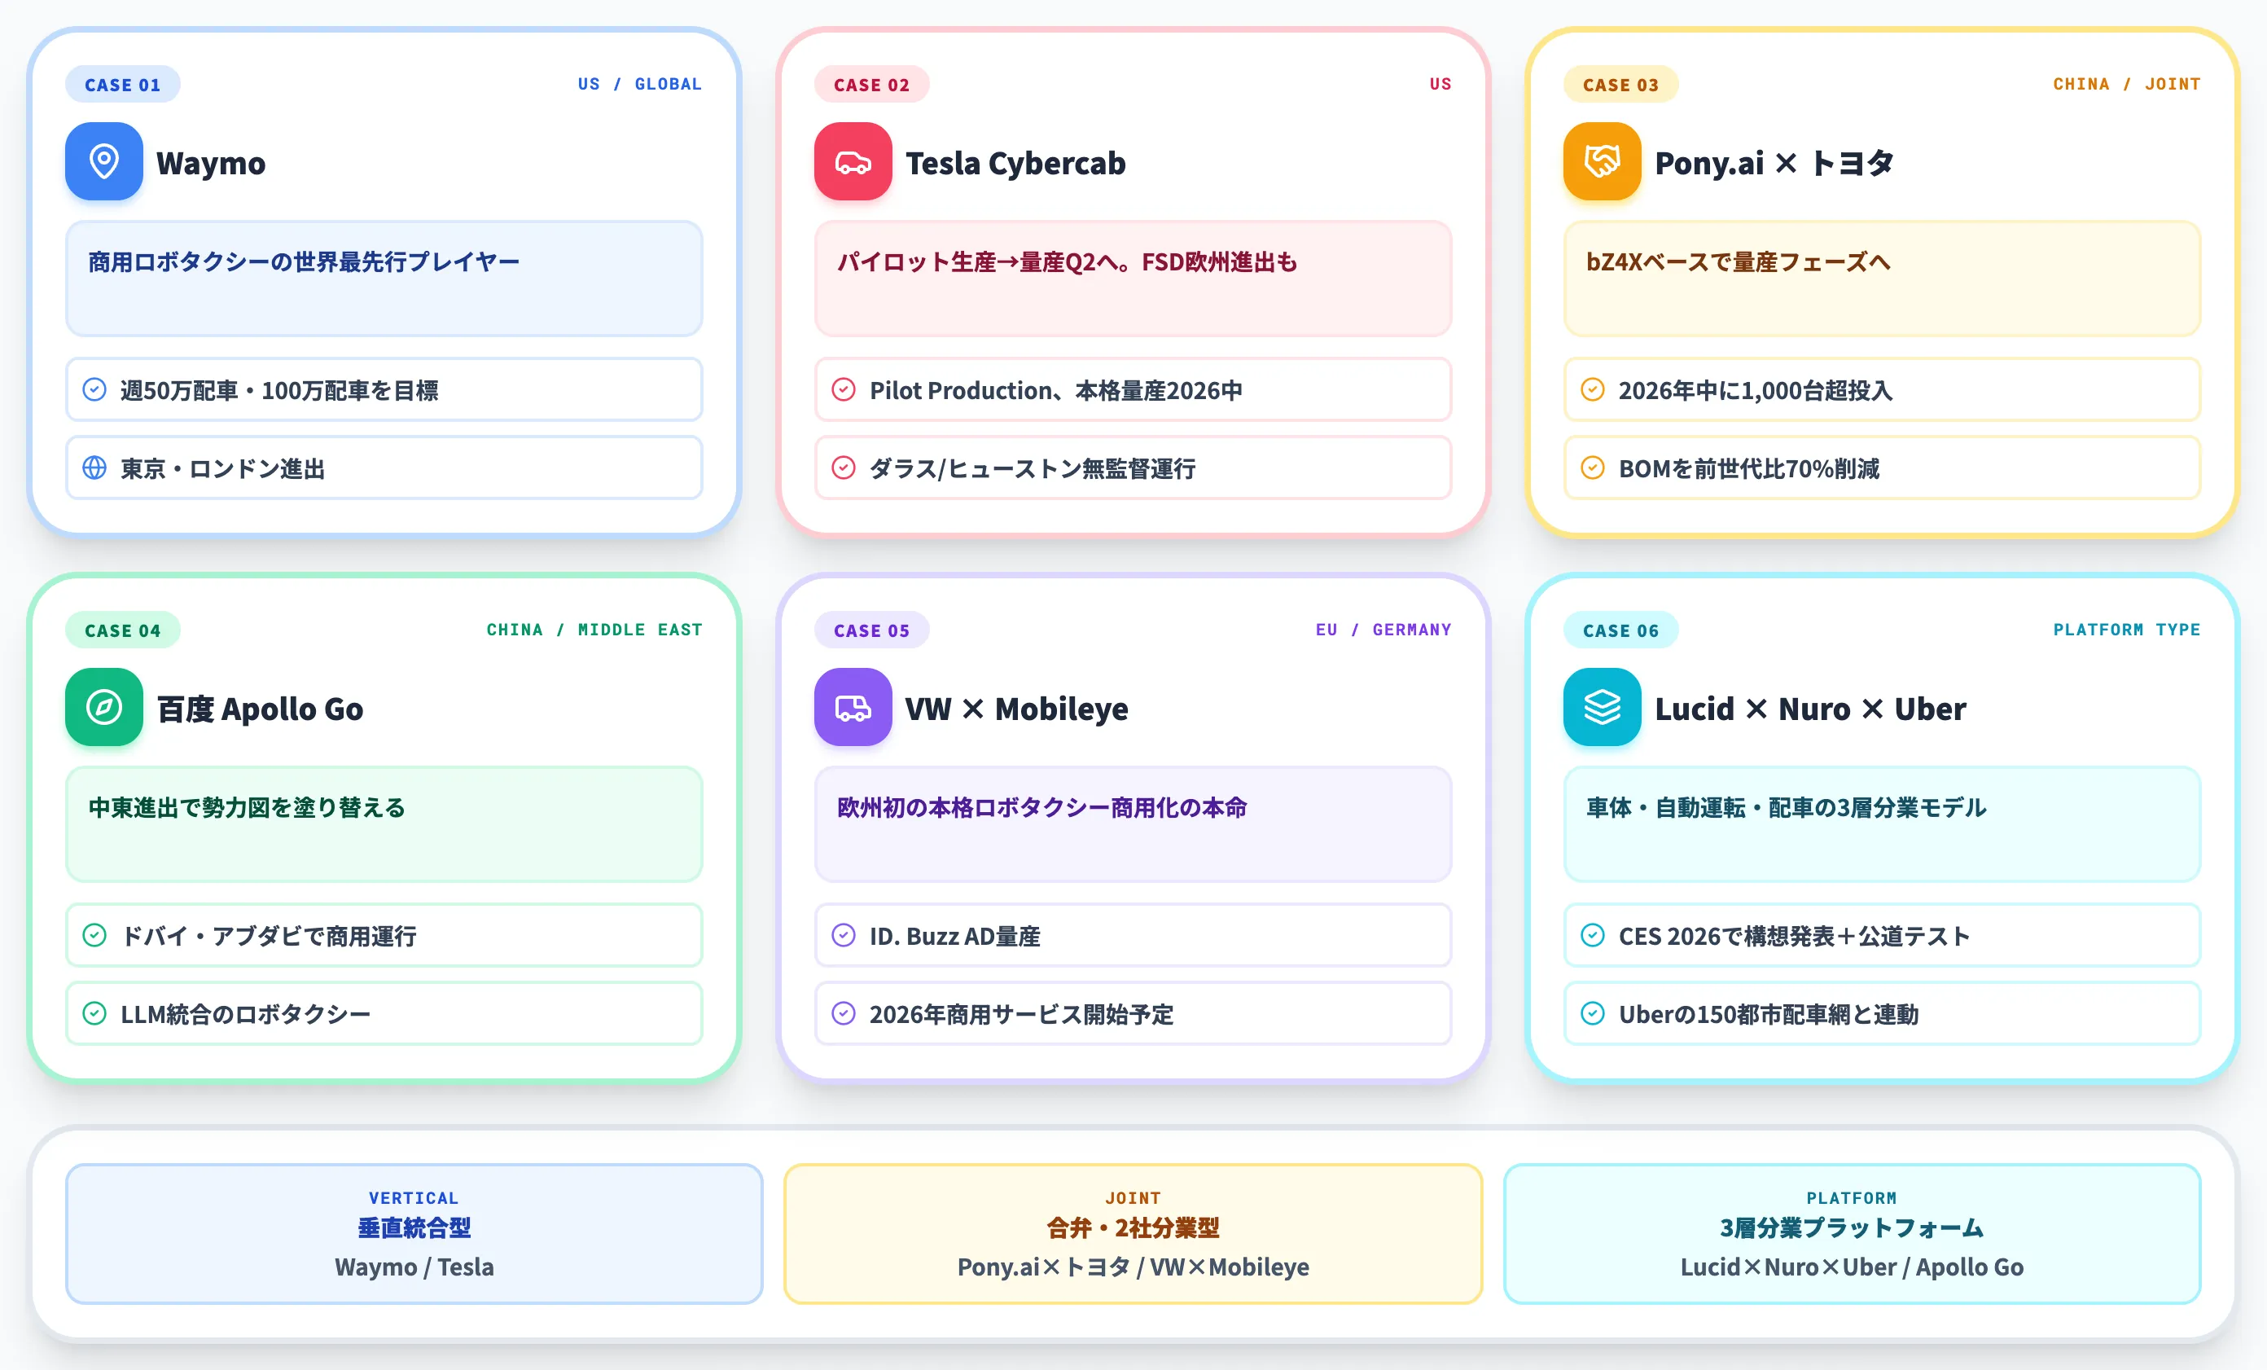Click check icon beside CES 2026で構想発表+公道テスト
The image size is (2267, 1370).
tap(1593, 935)
